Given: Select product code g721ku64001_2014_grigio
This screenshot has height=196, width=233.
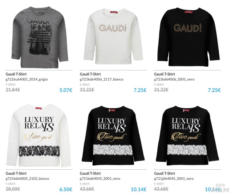Looking at the screenshot, I should point(27,80).
